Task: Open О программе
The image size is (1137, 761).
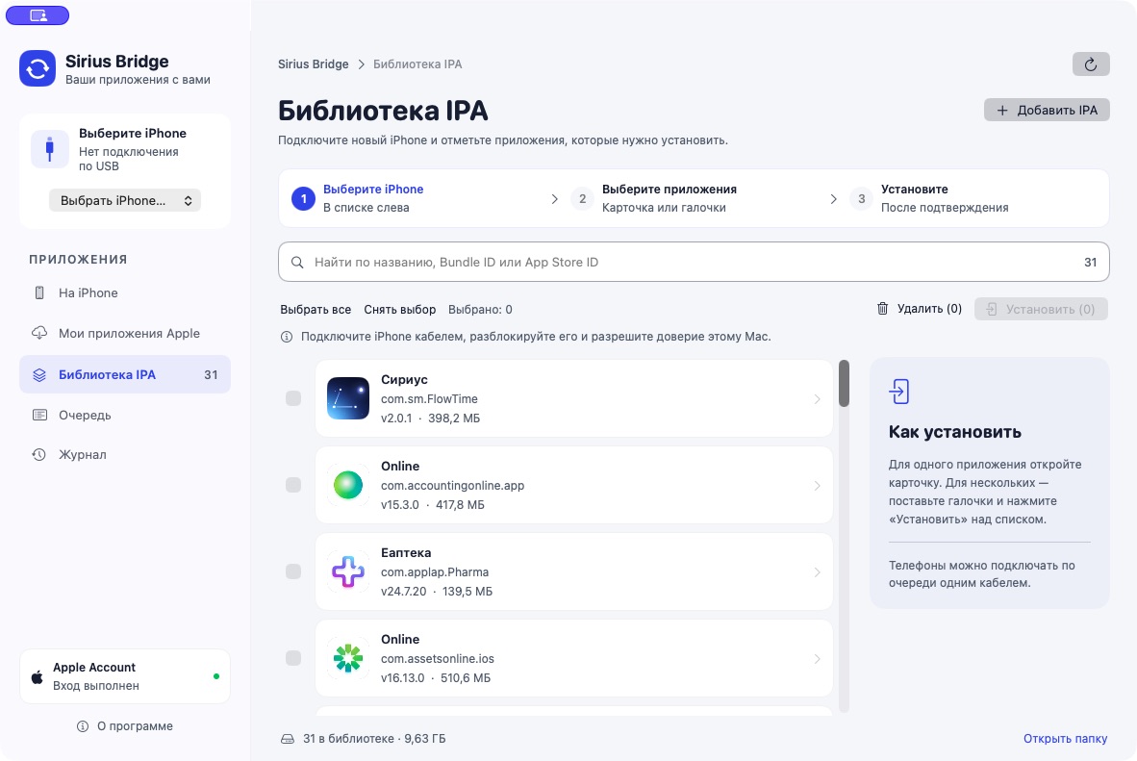Action: [125, 726]
